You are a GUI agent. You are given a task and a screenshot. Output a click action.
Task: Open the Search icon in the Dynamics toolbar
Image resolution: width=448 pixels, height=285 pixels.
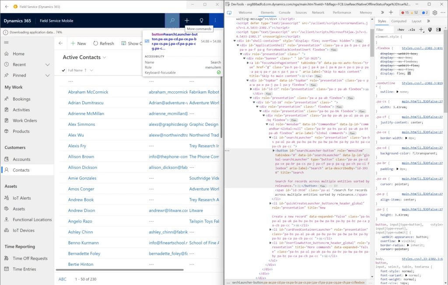point(173,20)
